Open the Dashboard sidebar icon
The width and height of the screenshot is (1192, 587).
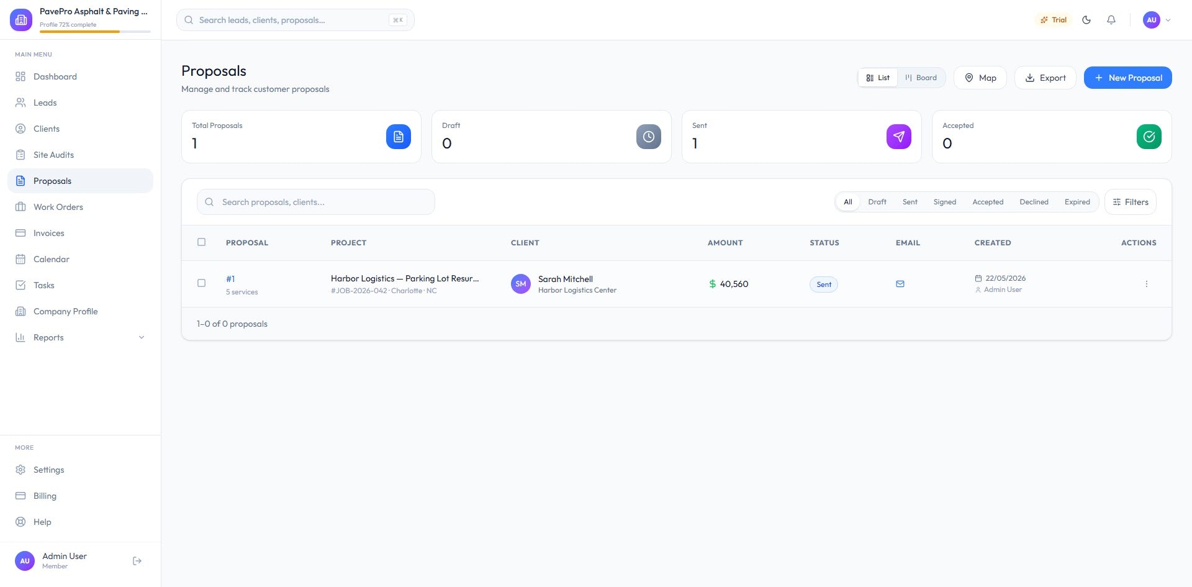(x=20, y=76)
